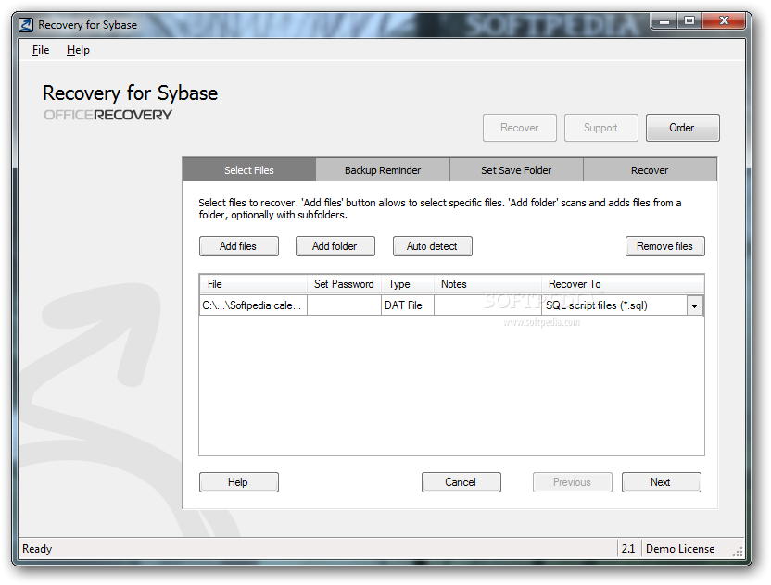Click the File column header
This screenshot has height=585, width=771.
[254, 284]
